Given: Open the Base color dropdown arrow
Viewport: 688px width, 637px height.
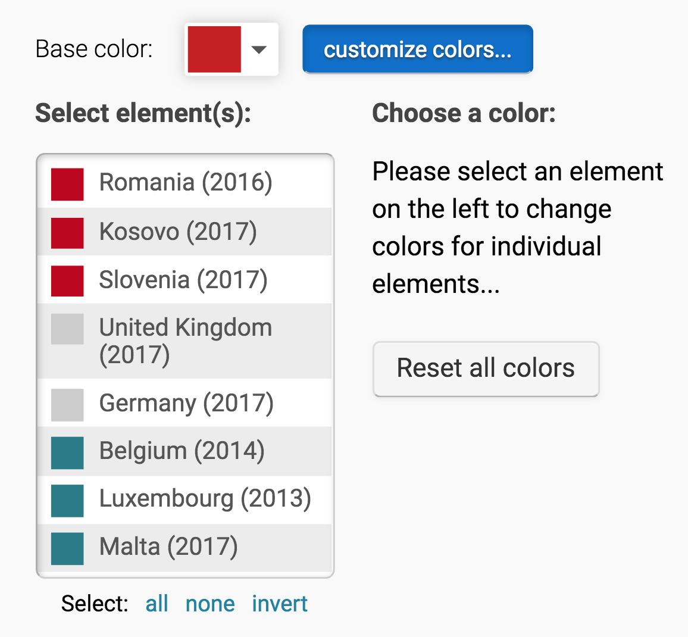Looking at the screenshot, I should coord(259,49).
